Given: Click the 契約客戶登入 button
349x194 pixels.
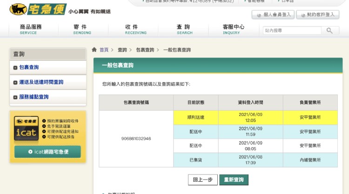Looking at the screenshot, I should [318, 15].
